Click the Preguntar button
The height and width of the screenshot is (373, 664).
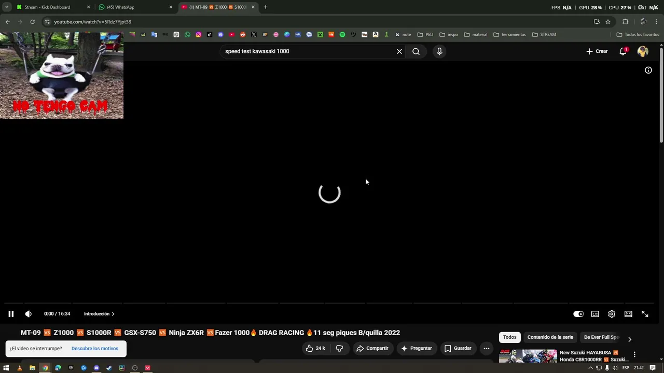(x=416, y=348)
